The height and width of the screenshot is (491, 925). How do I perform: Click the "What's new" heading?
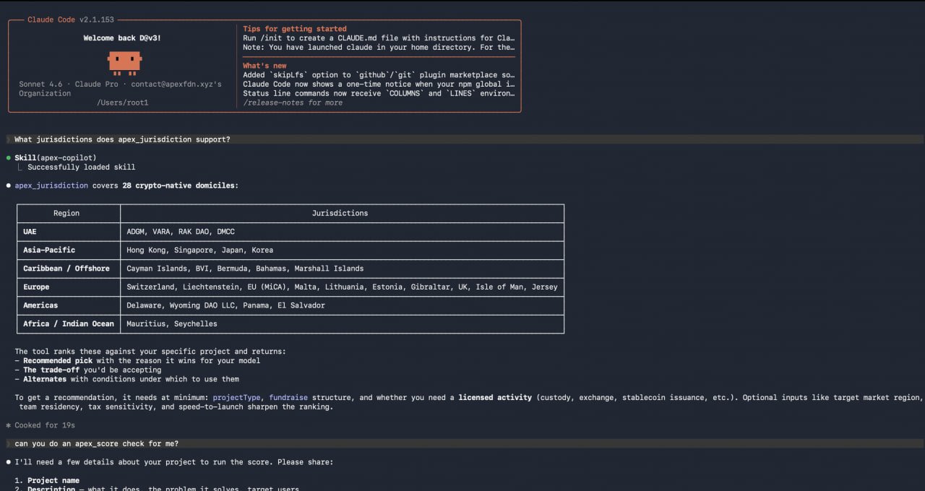[264, 66]
